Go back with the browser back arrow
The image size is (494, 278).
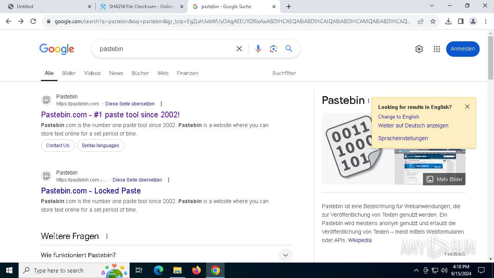[9, 21]
